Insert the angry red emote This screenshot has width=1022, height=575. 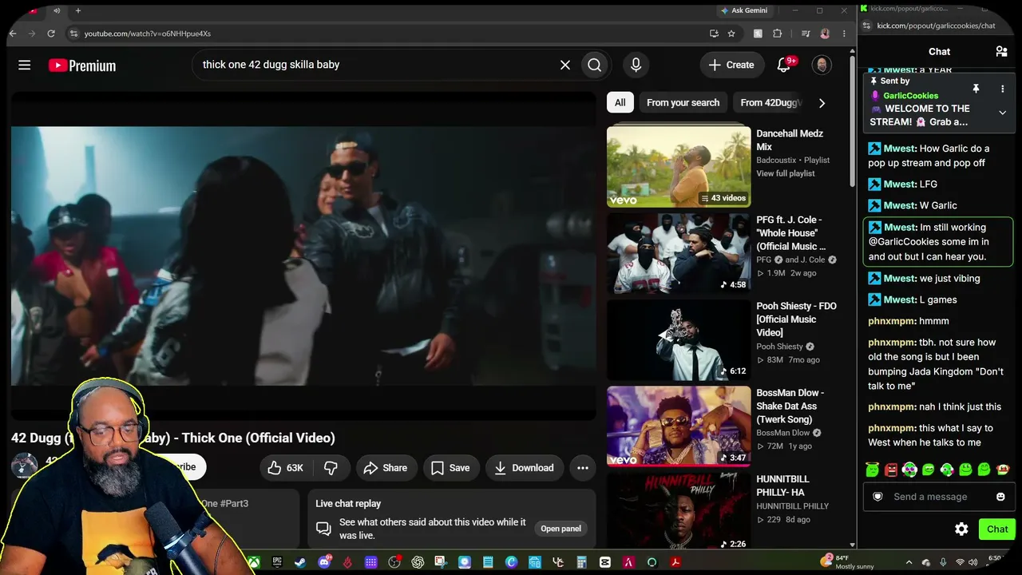[x=891, y=470]
